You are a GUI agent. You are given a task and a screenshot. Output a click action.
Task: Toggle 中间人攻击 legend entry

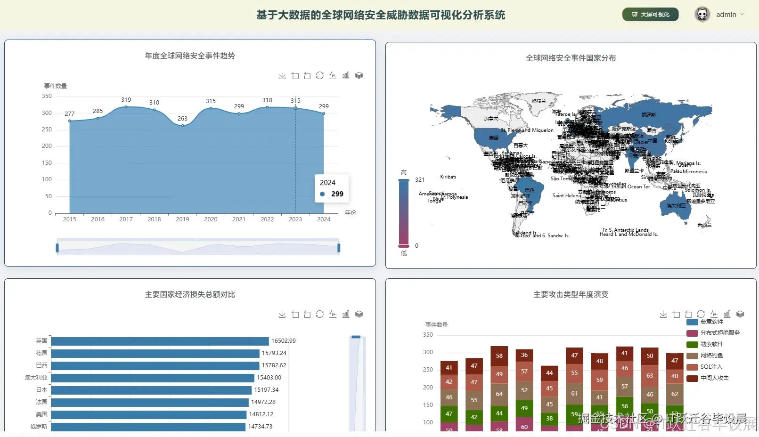[708, 378]
